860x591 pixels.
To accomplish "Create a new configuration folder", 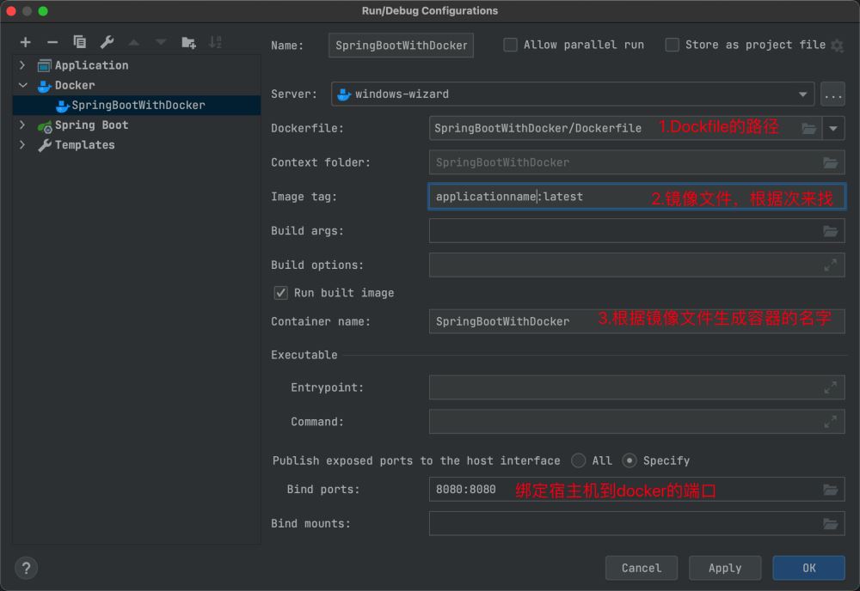I will point(188,42).
